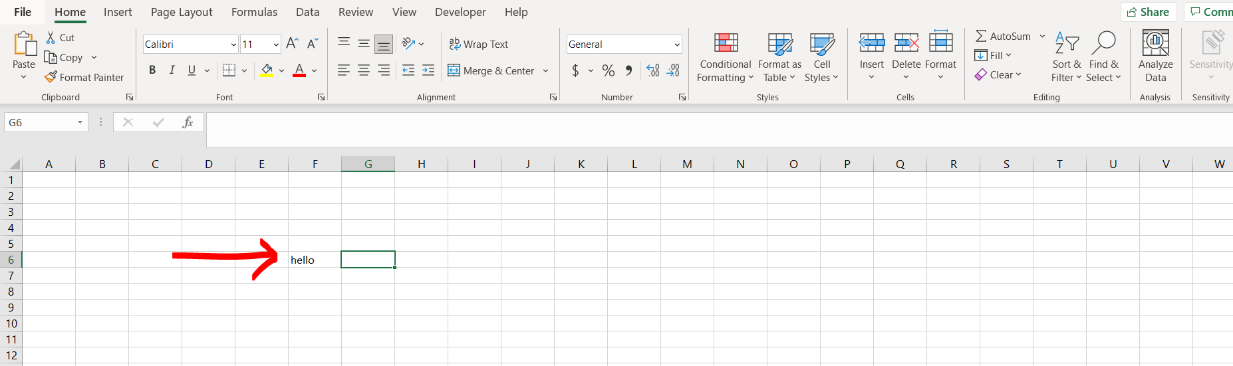Toggle bottom align button
The image size is (1233, 366).
(x=384, y=44)
